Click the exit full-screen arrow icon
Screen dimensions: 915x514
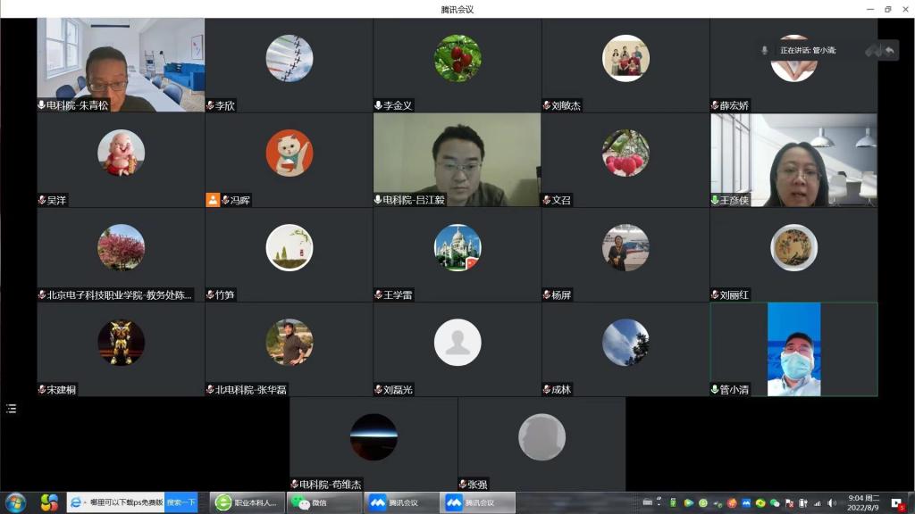pos(890,51)
